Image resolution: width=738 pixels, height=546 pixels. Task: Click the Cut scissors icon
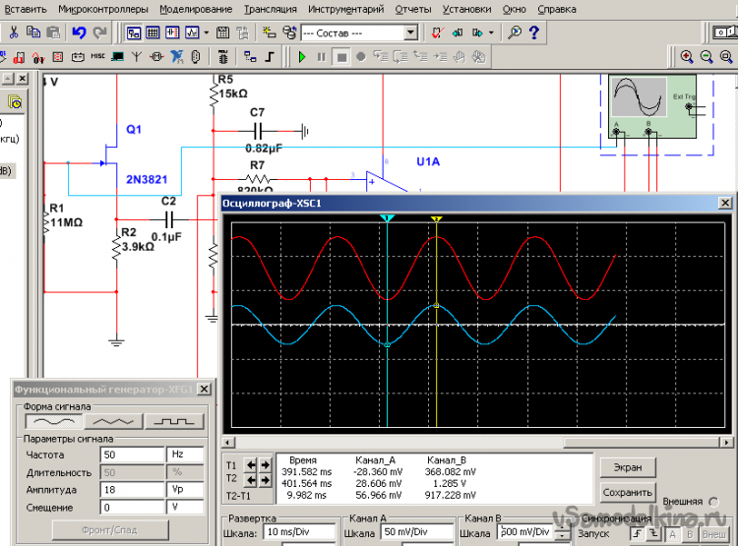(14, 32)
